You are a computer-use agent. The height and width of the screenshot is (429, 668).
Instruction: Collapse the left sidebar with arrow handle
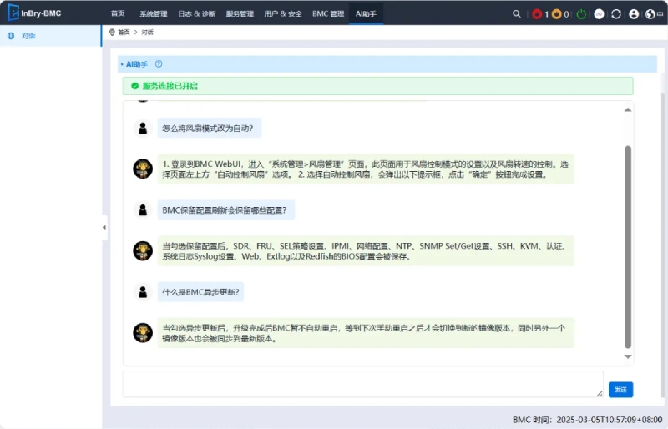coord(104,228)
